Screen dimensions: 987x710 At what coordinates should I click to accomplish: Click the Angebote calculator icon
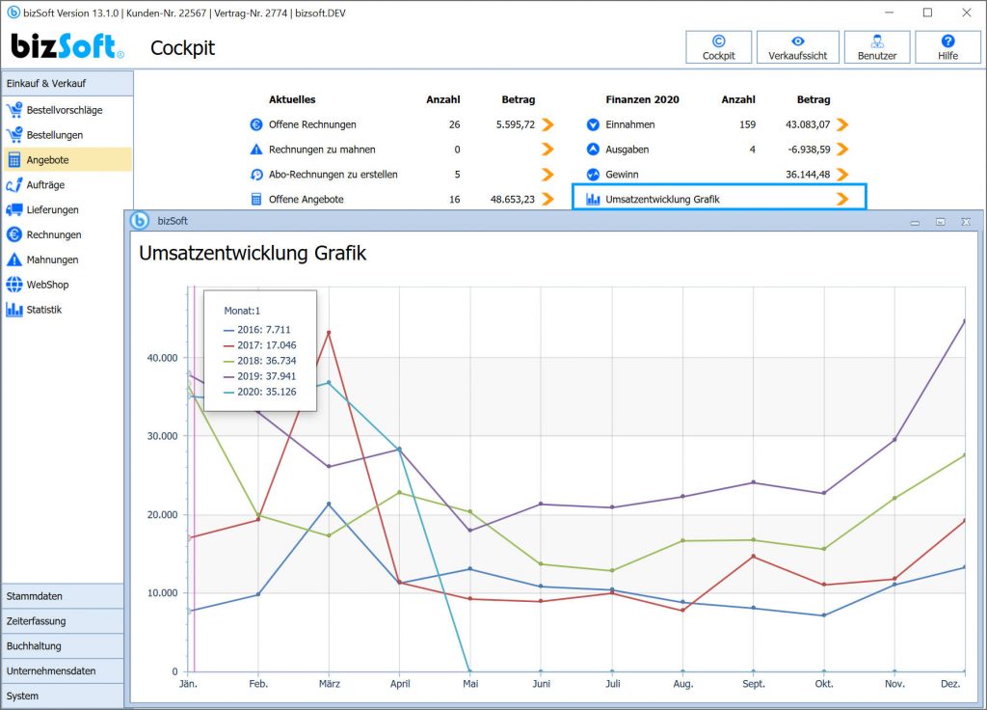13,160
